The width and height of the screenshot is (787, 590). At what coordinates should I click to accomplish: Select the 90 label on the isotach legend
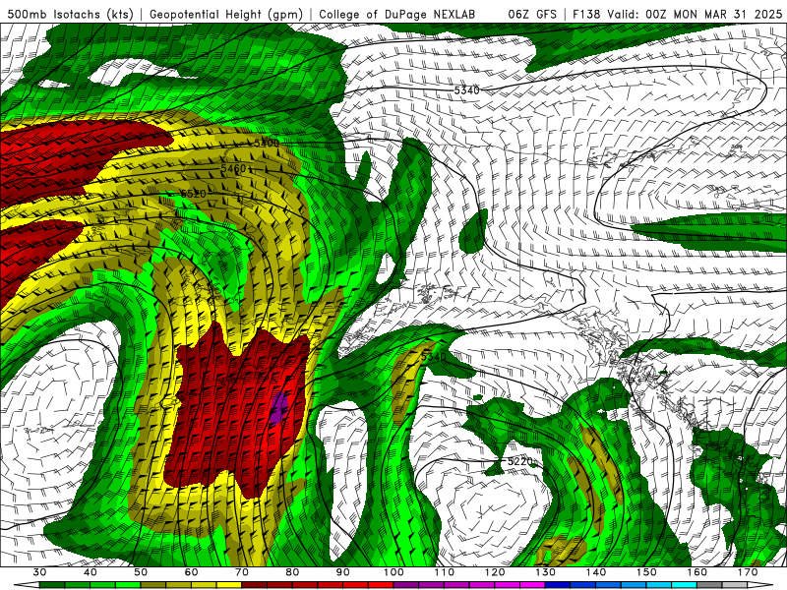(x=343, y=572)
